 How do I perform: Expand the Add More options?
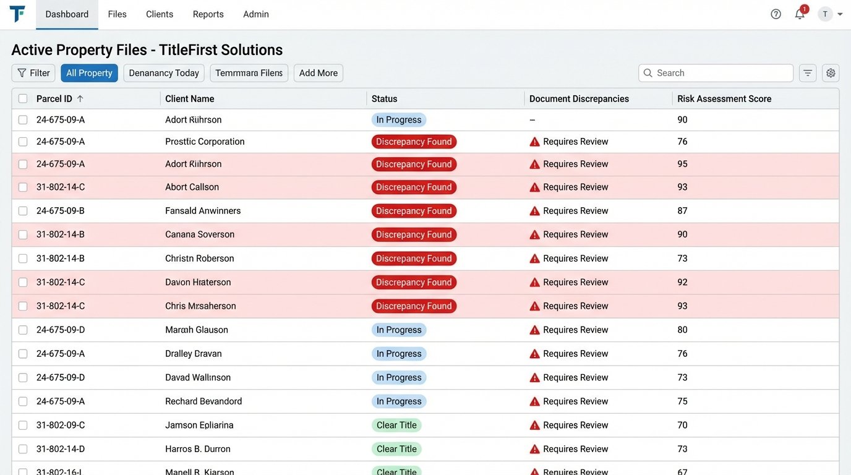(x=319, y=73)
